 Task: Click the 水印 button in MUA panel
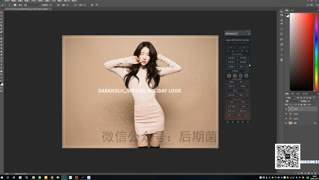(239, 115)
